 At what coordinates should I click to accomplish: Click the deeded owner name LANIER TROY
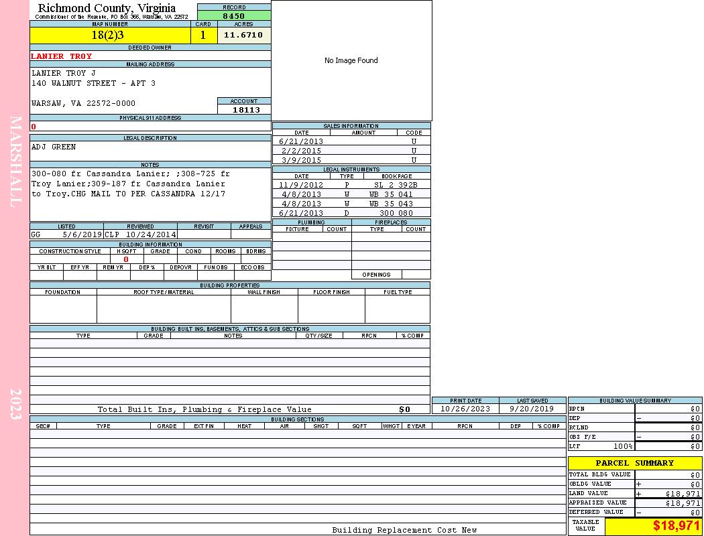[x=62, y=56]
